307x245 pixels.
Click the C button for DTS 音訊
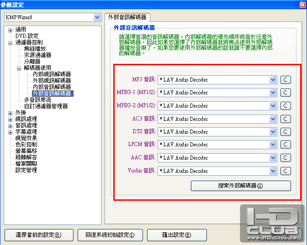click(x=286, y=132)
